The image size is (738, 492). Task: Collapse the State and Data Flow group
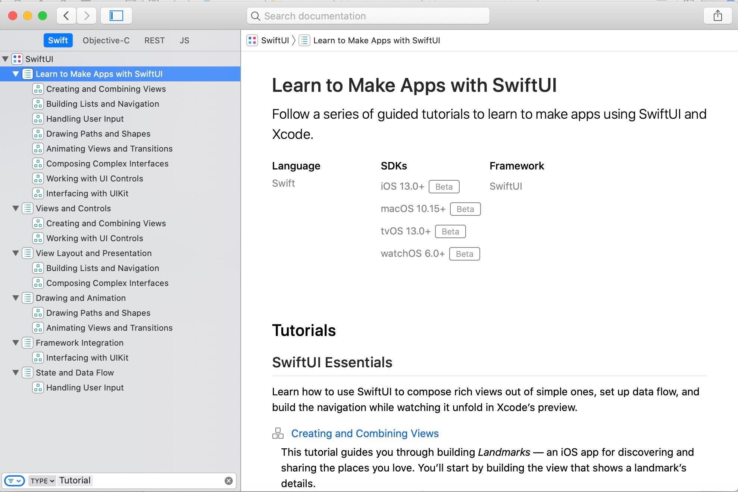[x=16, y=373]
